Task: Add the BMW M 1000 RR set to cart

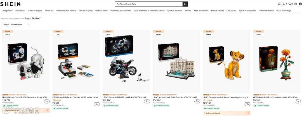Action: point(97,104)
